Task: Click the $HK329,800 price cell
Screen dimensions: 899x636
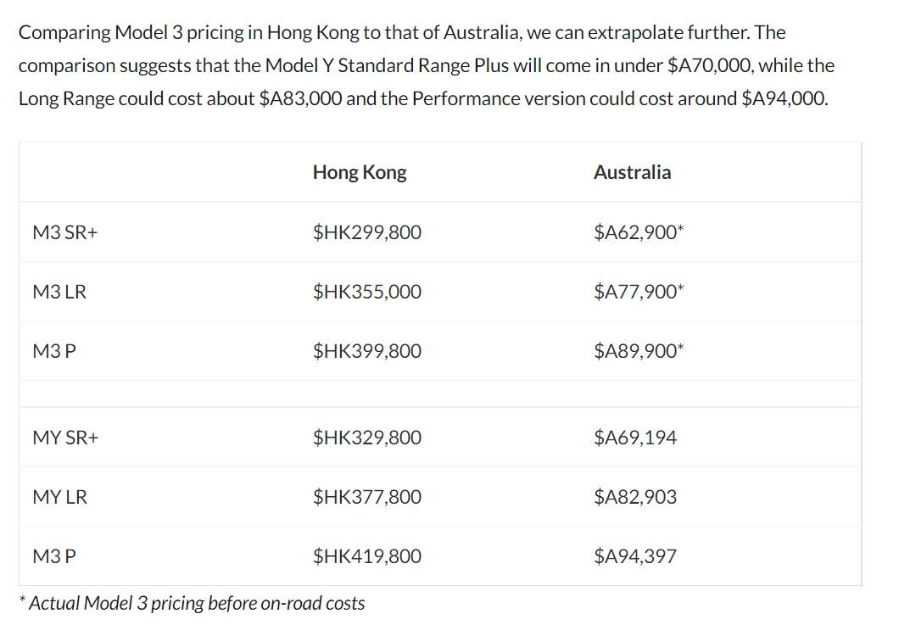Action: (367, 438)
